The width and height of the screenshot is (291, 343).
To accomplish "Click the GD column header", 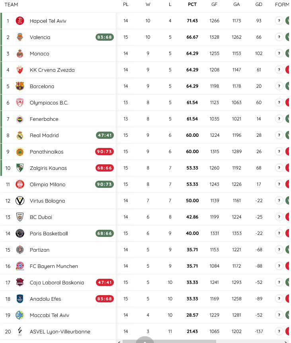I will [258, 5].
